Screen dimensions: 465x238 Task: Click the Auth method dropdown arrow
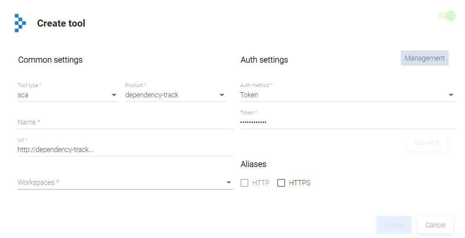[x=451, y=95]
